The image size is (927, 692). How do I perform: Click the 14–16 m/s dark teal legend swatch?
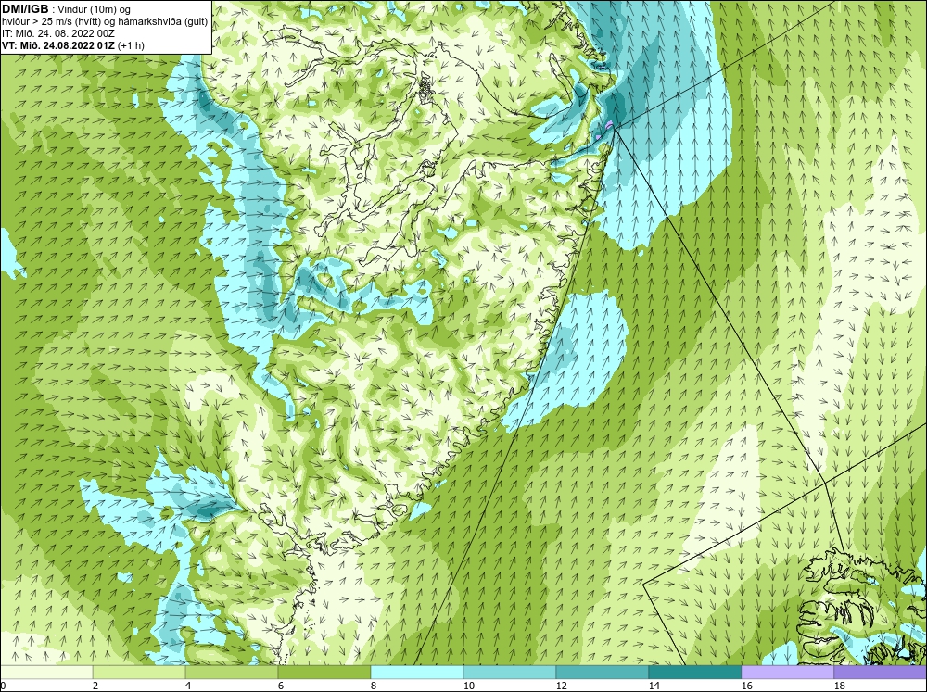(694, 673)
